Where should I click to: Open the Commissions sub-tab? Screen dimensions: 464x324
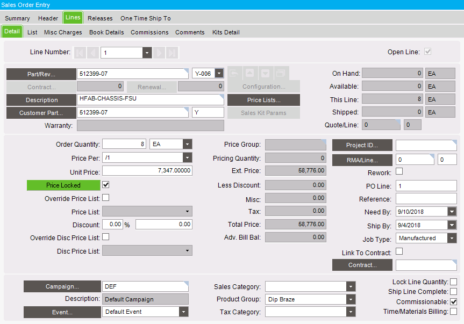click(149, 32)
